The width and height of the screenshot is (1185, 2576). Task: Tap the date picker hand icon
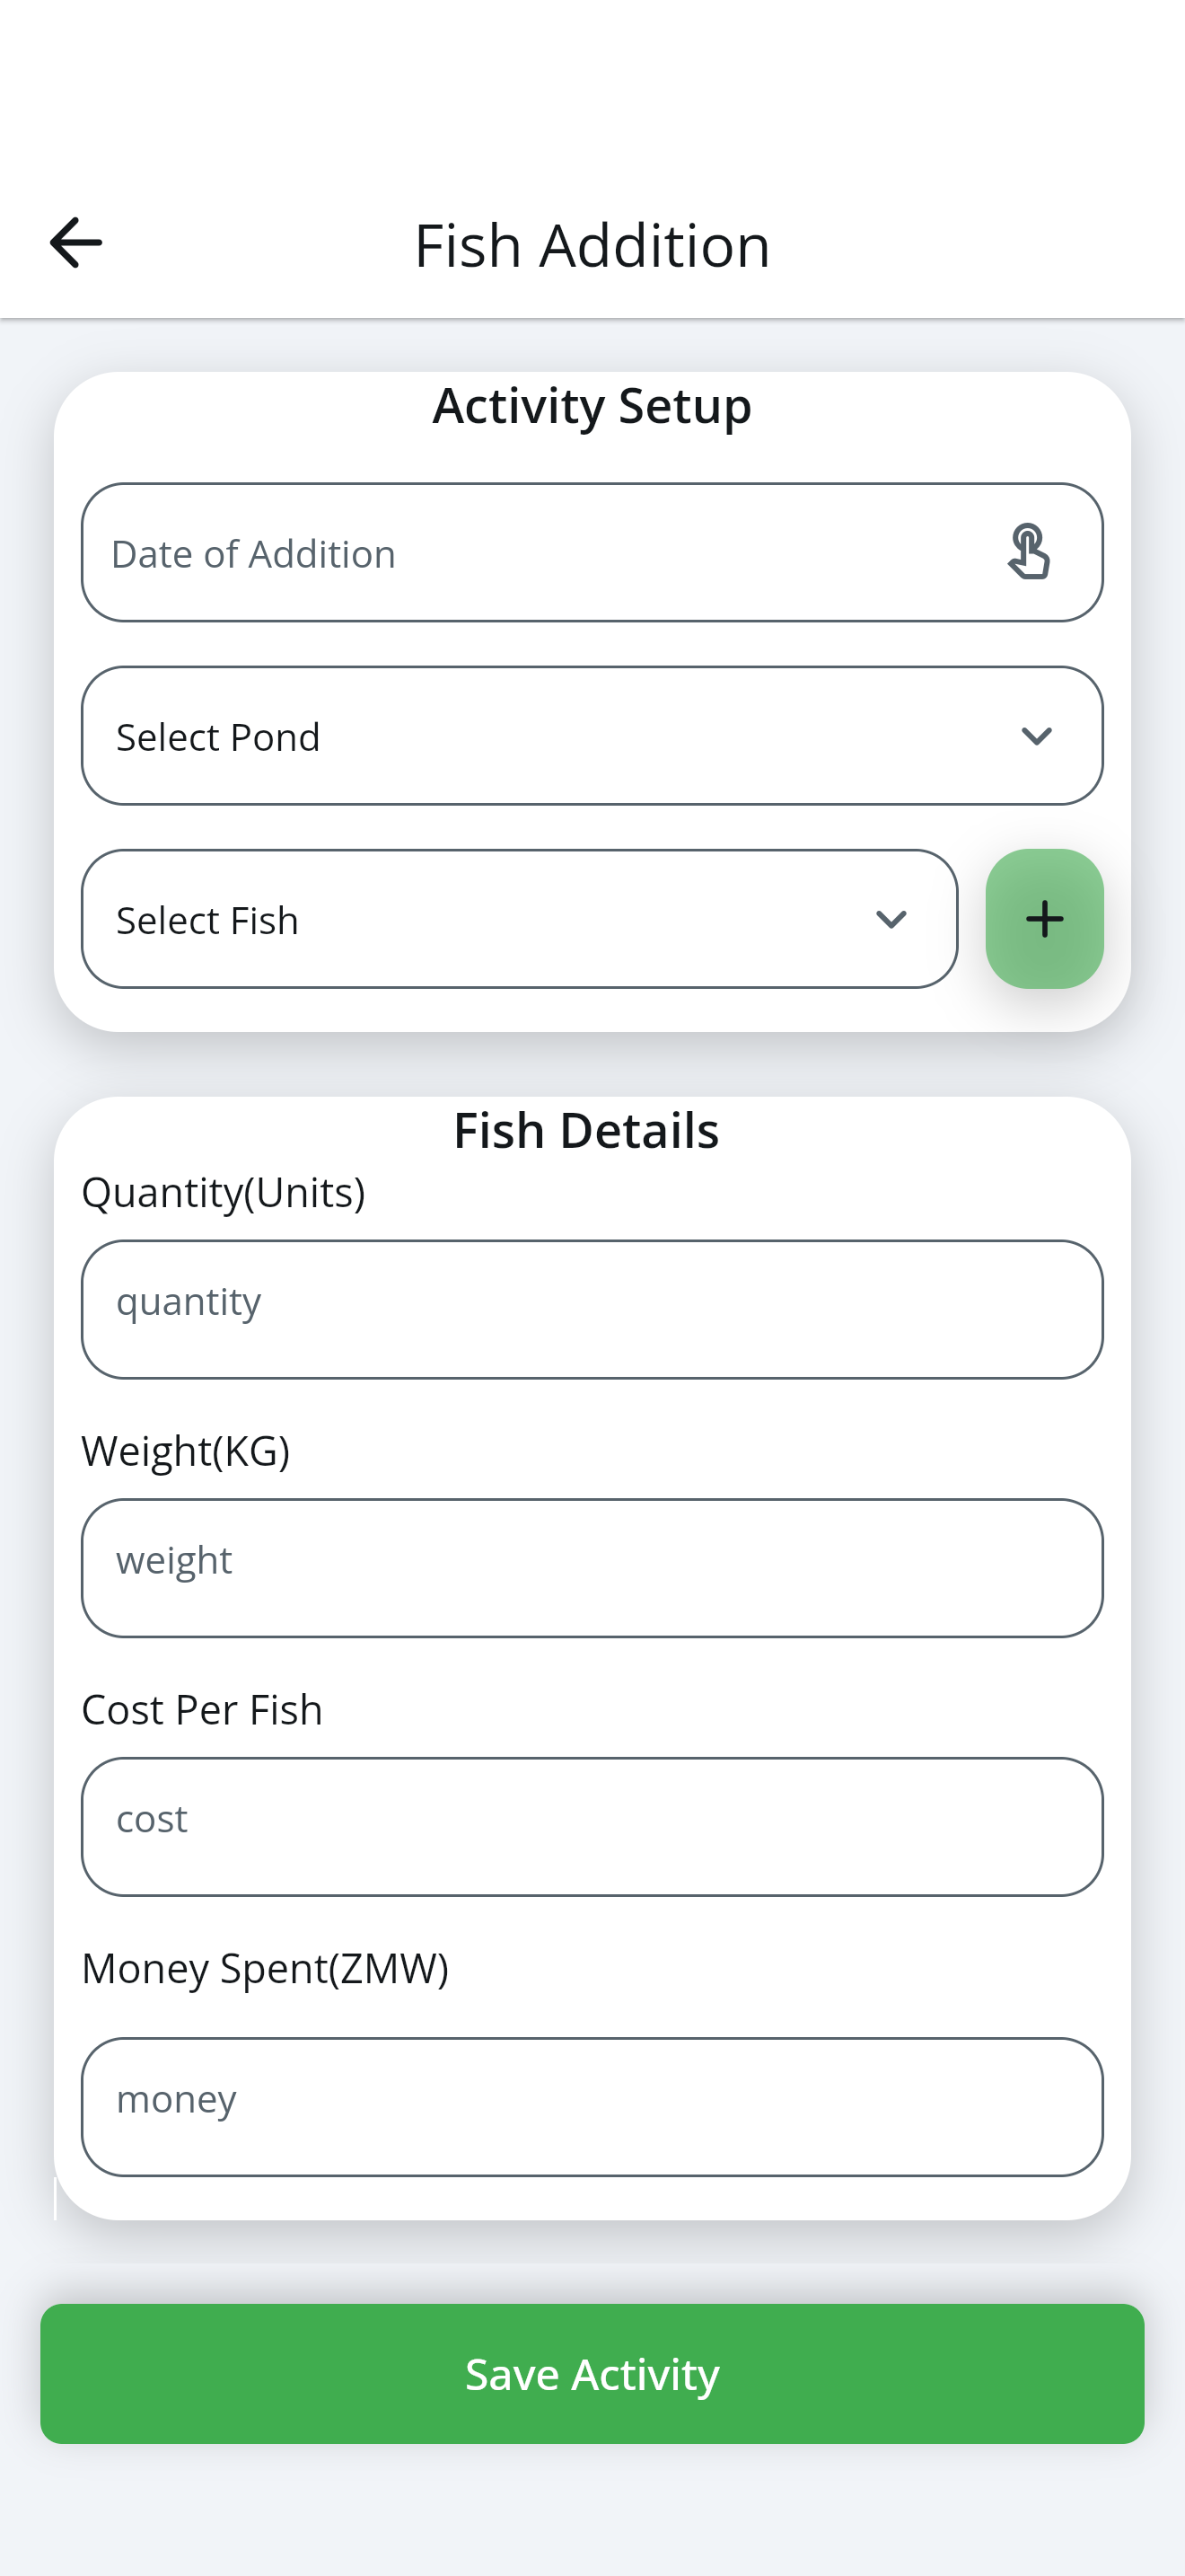click(1028, 552)
